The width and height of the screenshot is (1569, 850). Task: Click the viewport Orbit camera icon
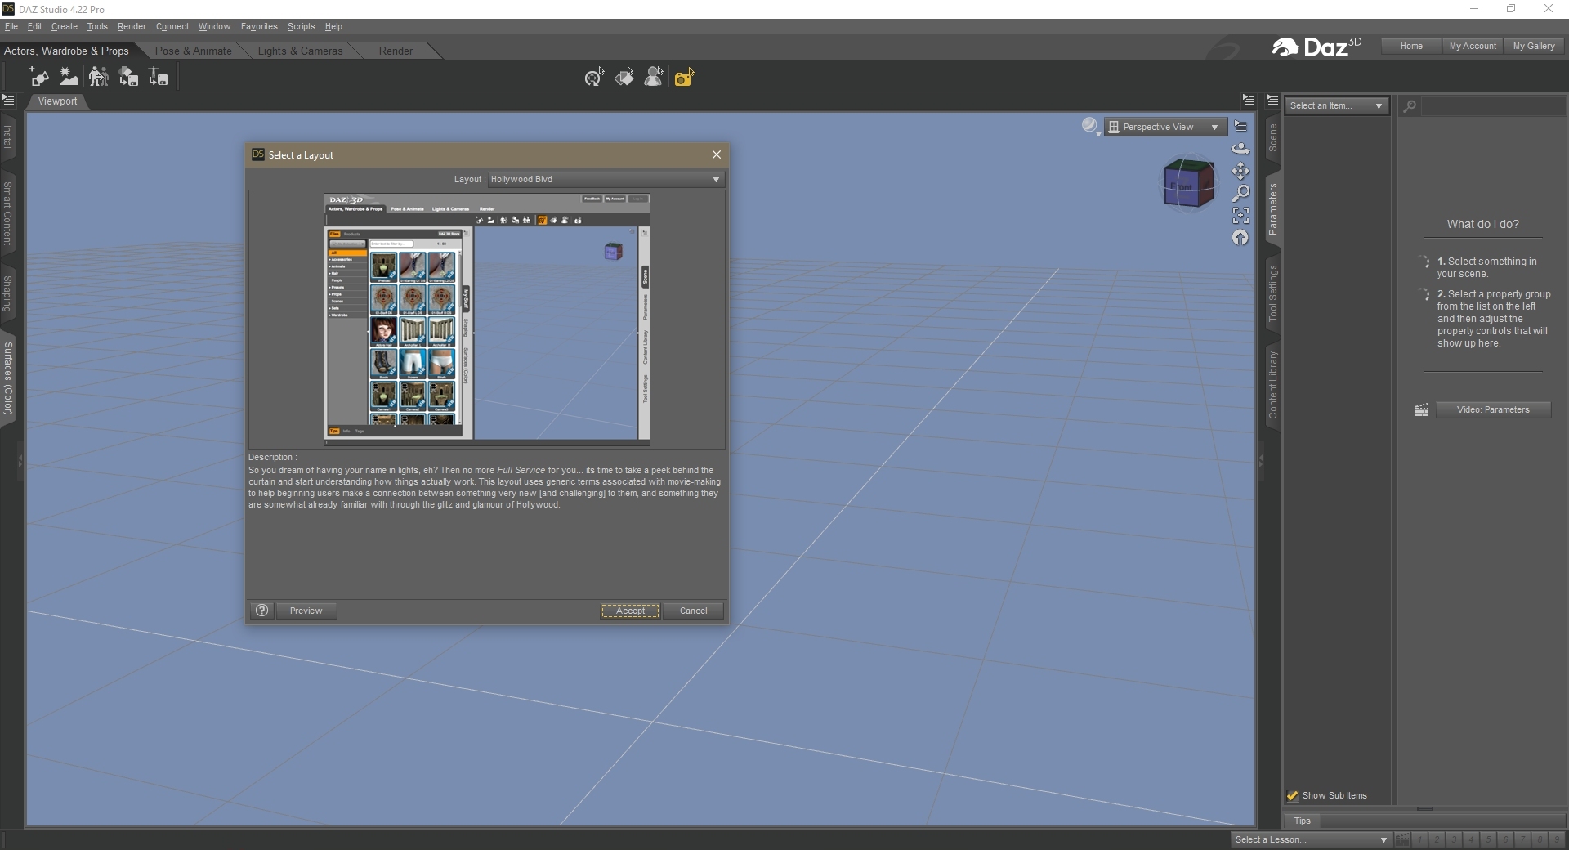coord(1240,149)
